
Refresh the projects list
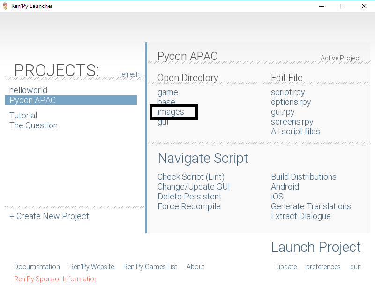(x=129, y=74)
